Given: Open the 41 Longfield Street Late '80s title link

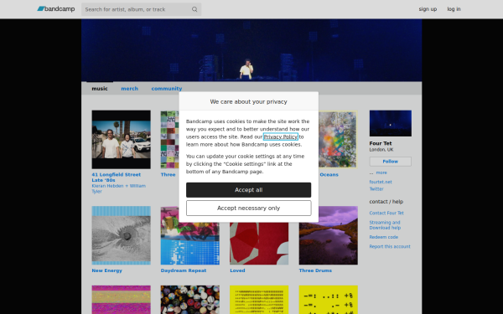Looking at the screenshot, I should [117, 178].
